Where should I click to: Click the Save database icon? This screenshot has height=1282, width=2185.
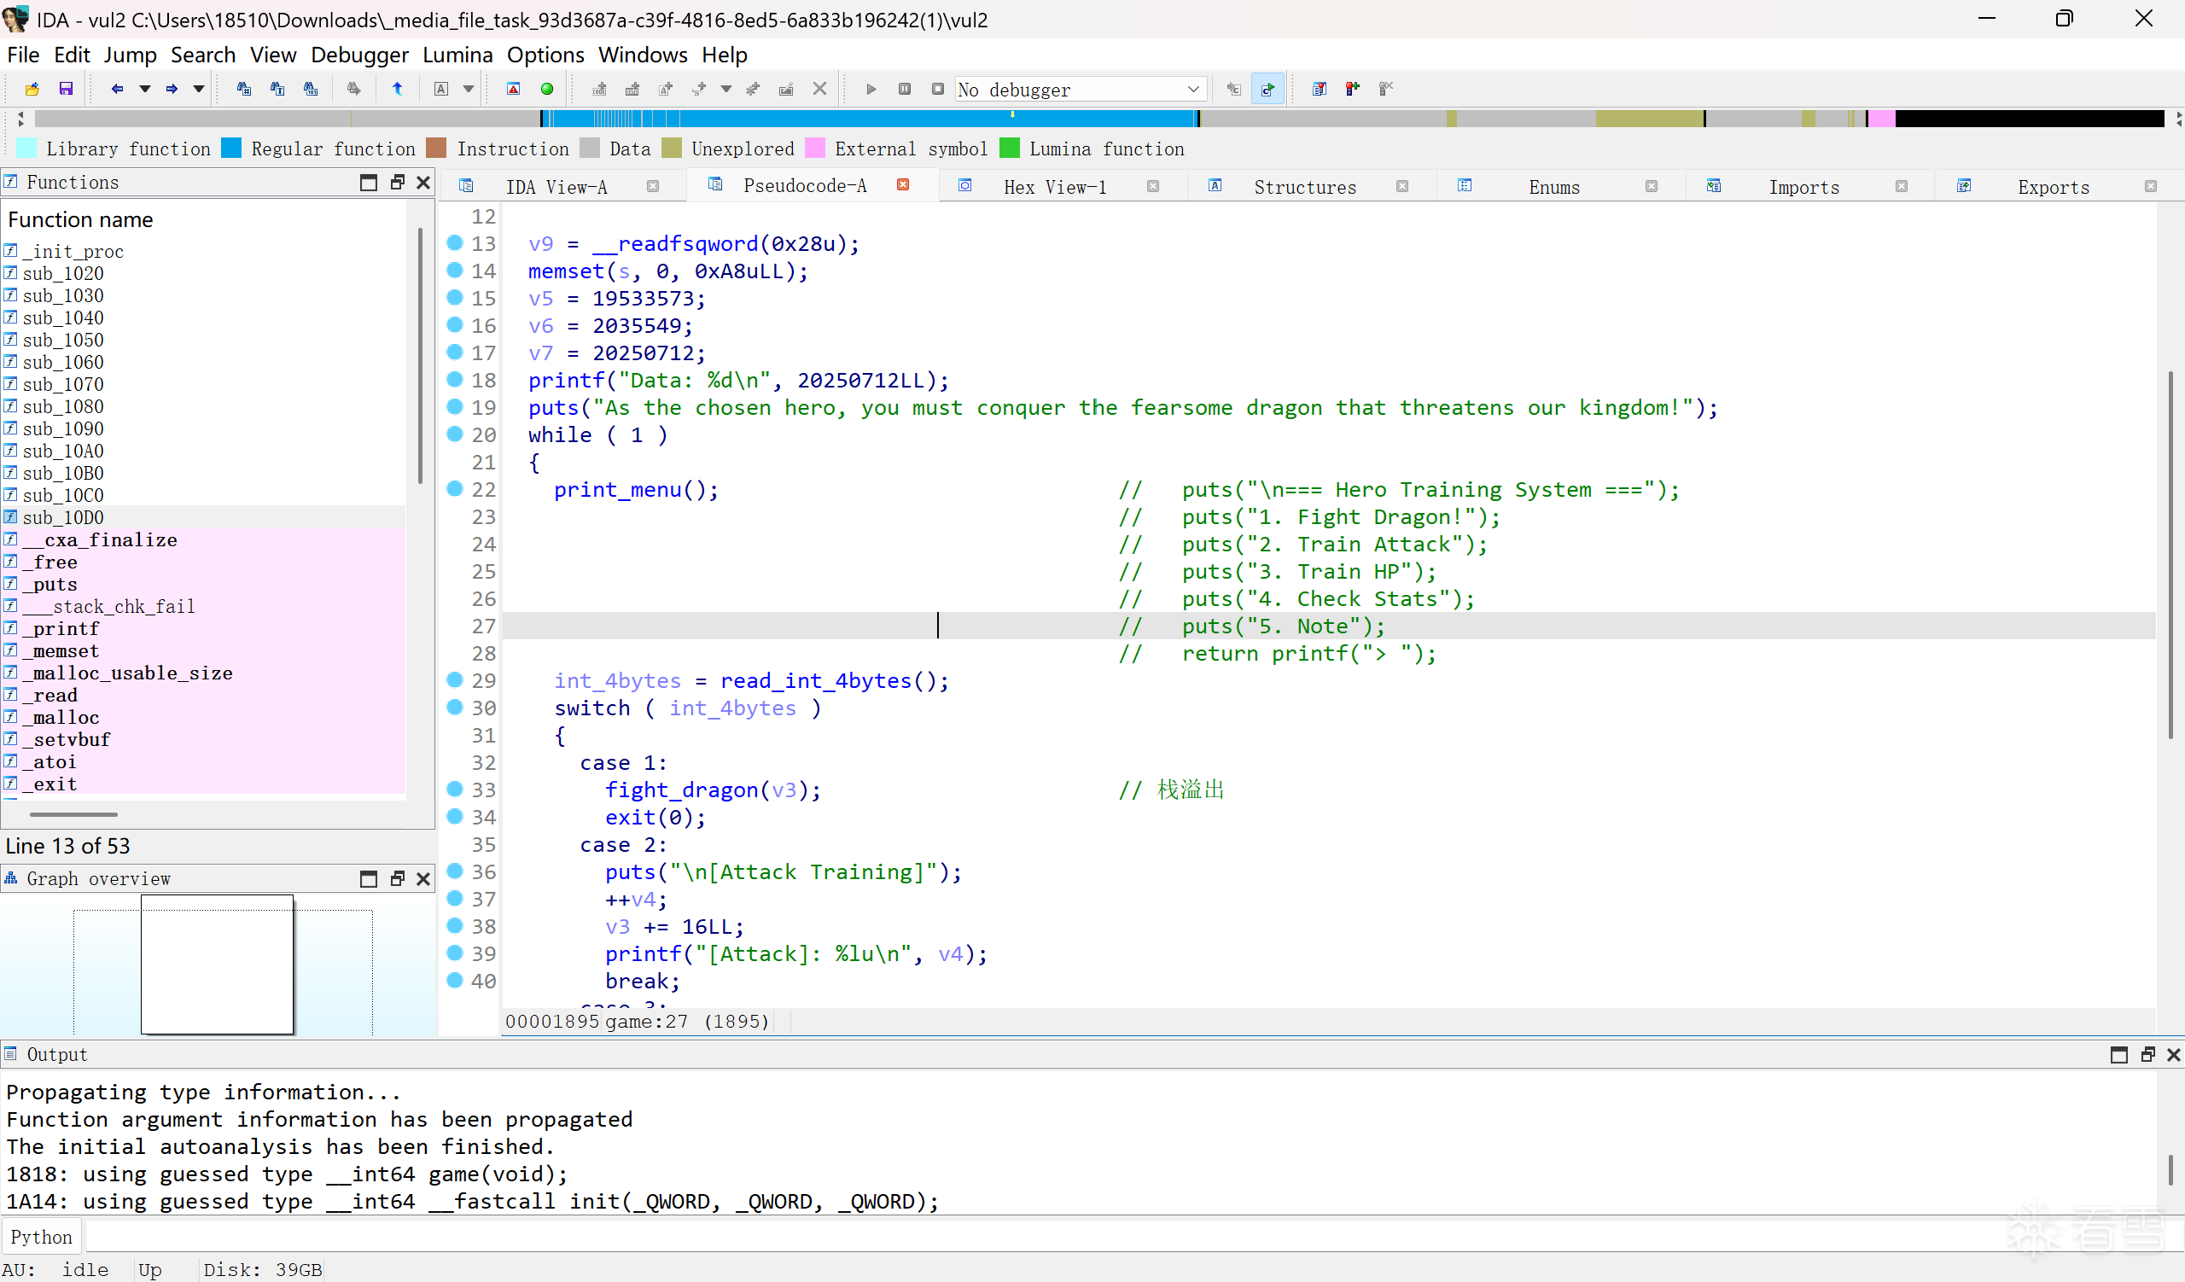pyautogui.click(x=66, y=89)
